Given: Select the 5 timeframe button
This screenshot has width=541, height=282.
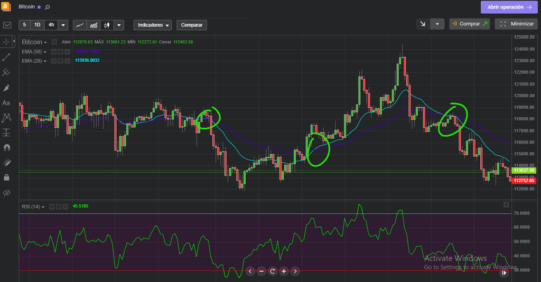Looking at the screenshot, I should tap(24, 25).
